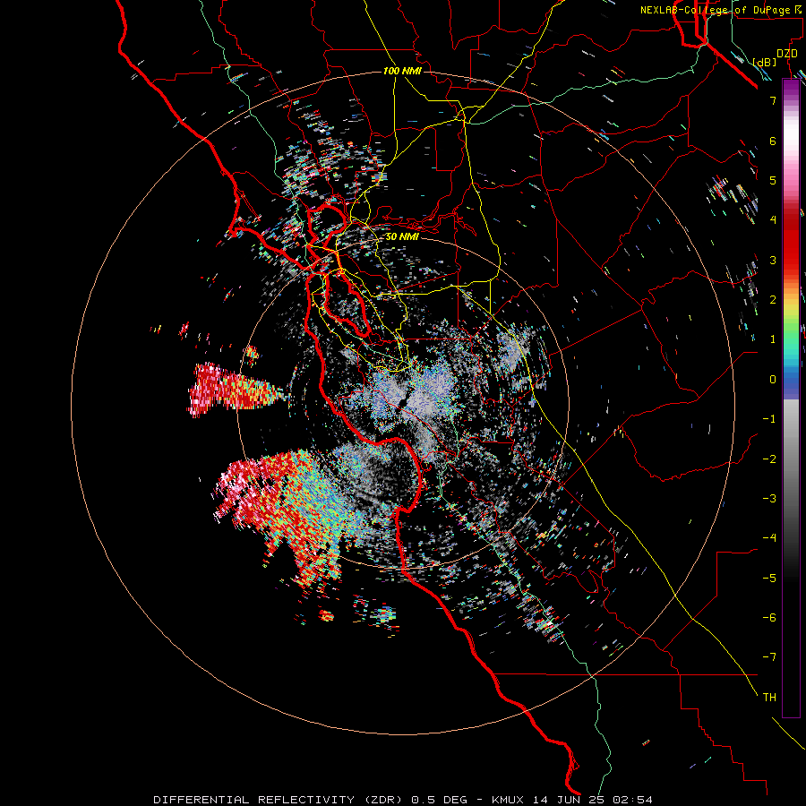Click the DZD product label
Image resolution: width=806 pixels, height=806 pixels.
786,54
